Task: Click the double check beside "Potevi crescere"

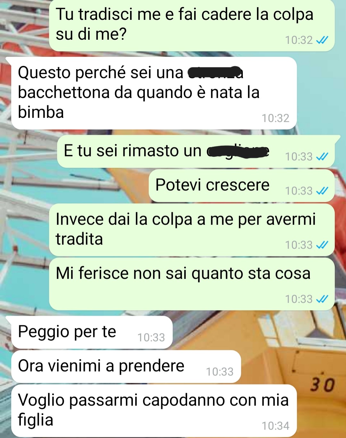Action: pos(322,191)
